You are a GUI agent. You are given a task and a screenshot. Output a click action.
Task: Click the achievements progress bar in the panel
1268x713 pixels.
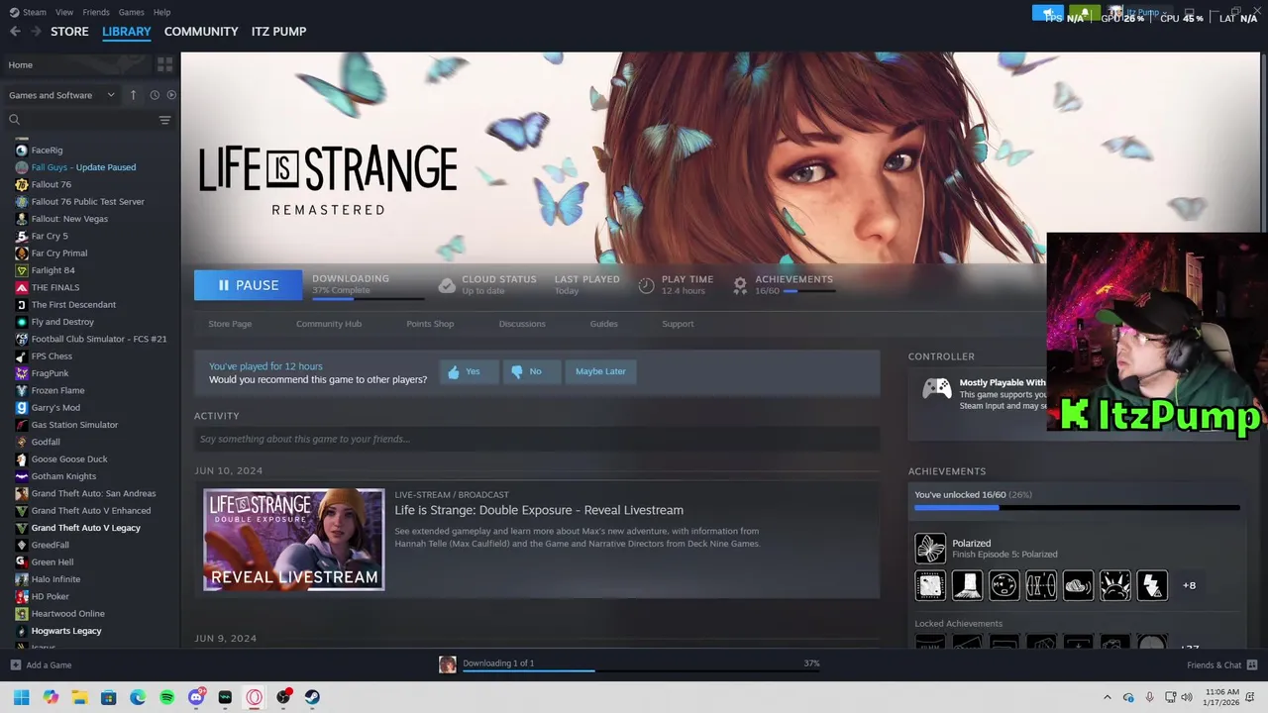[x=1077, y=508]
